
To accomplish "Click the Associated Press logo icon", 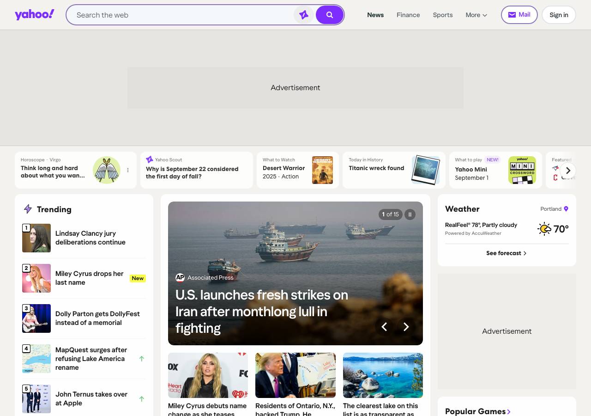I will [180, 277].
